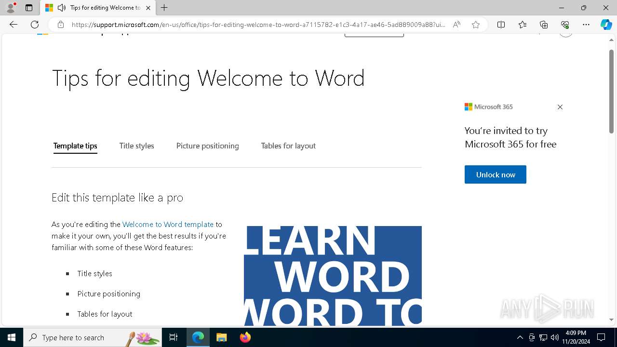Launch Firefox from the taskbar
617x347 pixels.
pyautogui.click(x=245, y=337)
